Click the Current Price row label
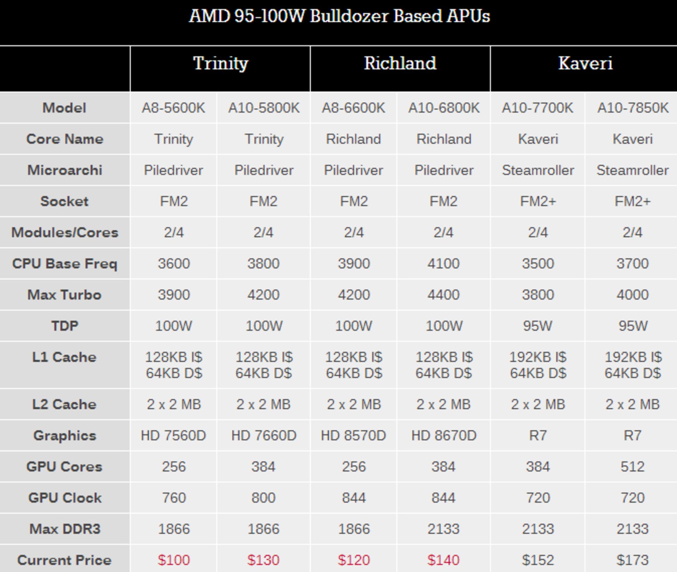Screen dimensions: 677x572 coord(65,560)
